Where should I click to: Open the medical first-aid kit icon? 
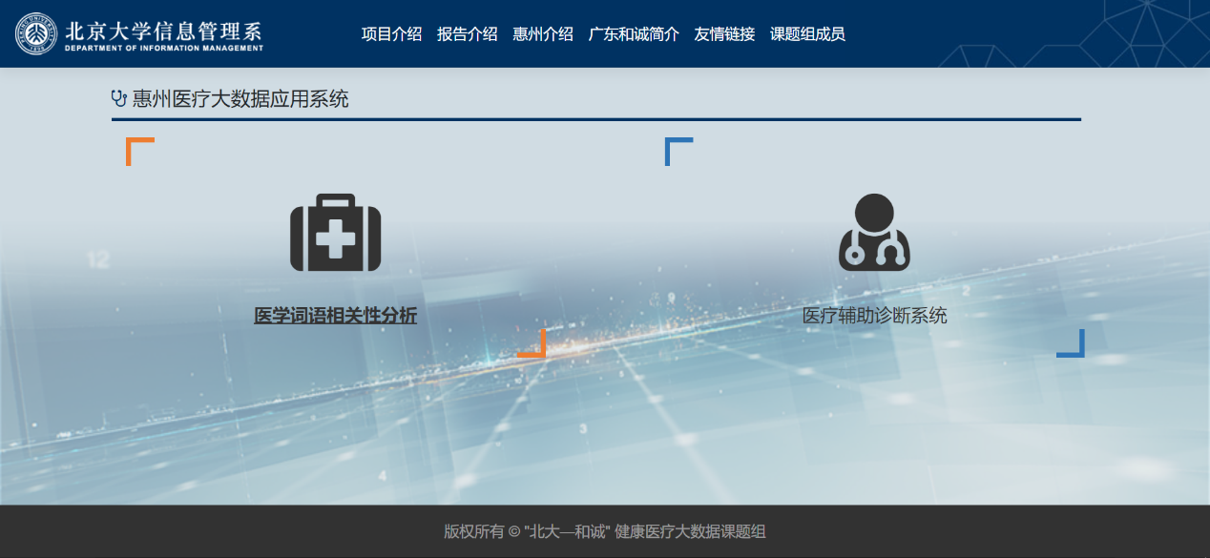pyautogui.click(x=335, y=233)
